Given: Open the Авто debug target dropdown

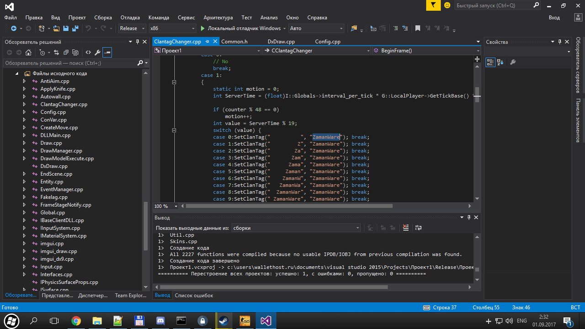Looking at the screenshot, I should click(x=316, y=28).
